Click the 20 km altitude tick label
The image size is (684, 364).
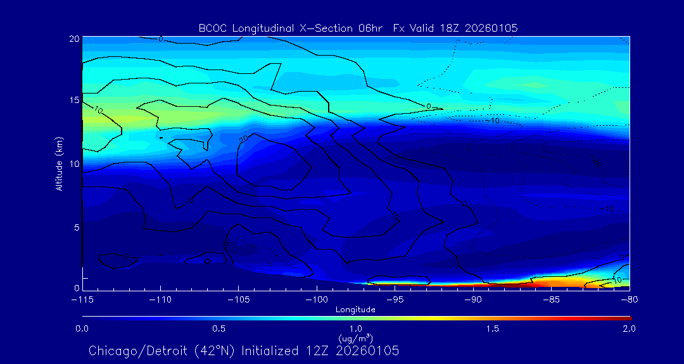73,39
